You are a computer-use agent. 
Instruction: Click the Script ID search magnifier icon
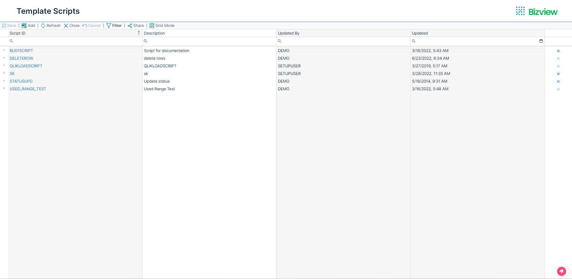[x=11, y=41]
